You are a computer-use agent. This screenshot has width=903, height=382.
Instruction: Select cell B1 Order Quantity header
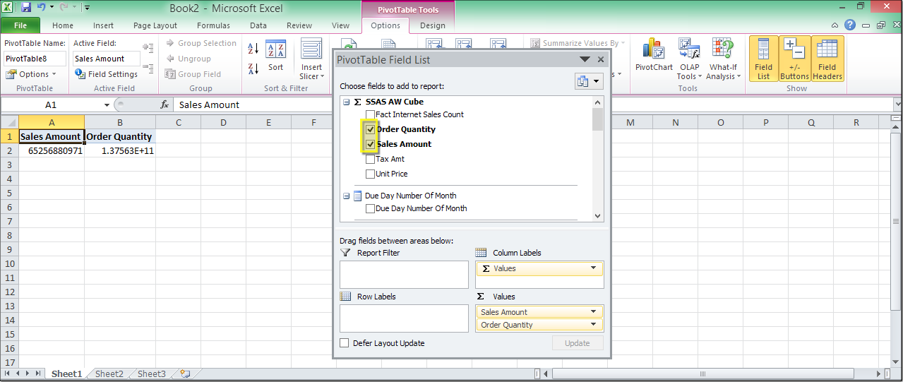click(120, 136)
